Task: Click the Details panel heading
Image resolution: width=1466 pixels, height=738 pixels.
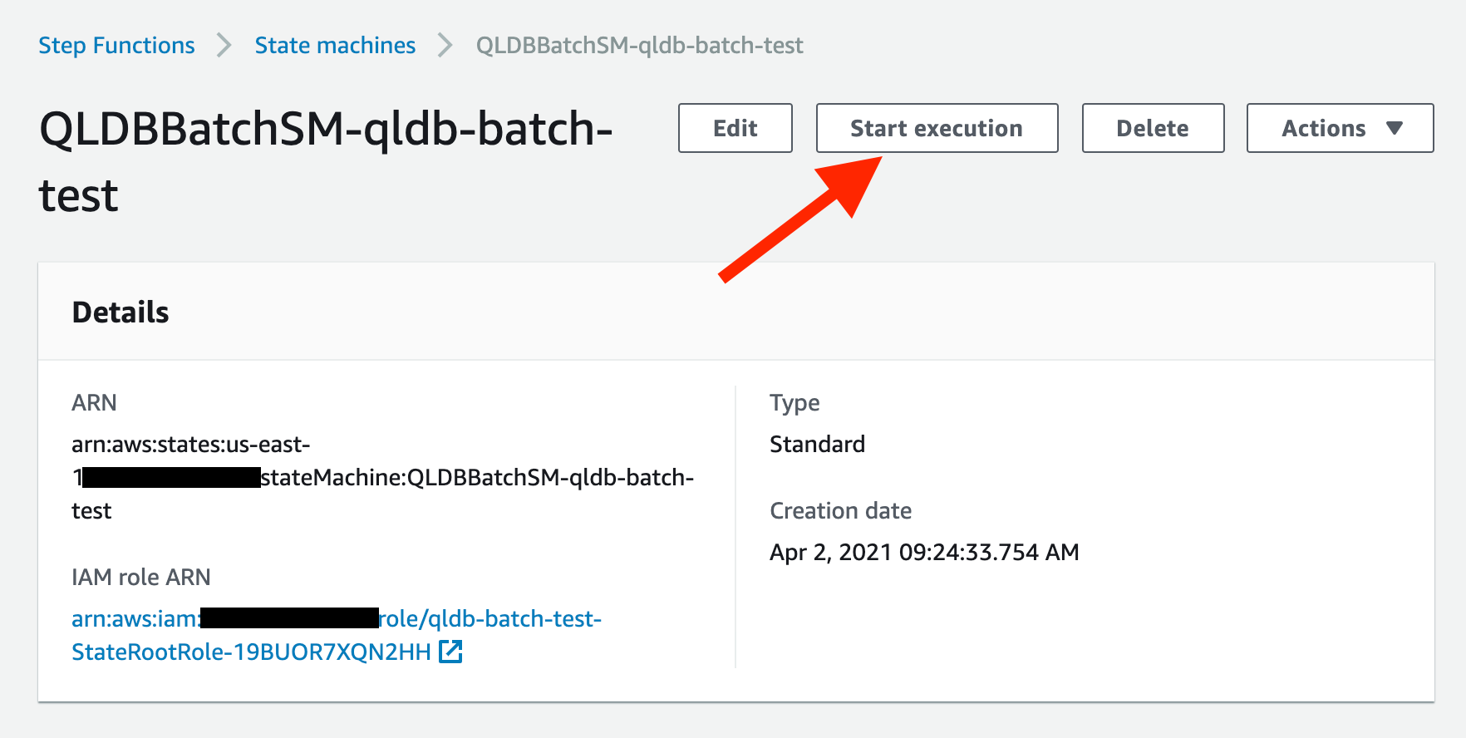Action: (x=121, y=312)
